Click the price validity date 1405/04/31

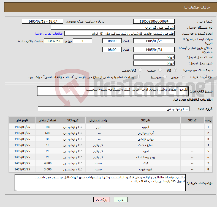(x=154, y=50)
